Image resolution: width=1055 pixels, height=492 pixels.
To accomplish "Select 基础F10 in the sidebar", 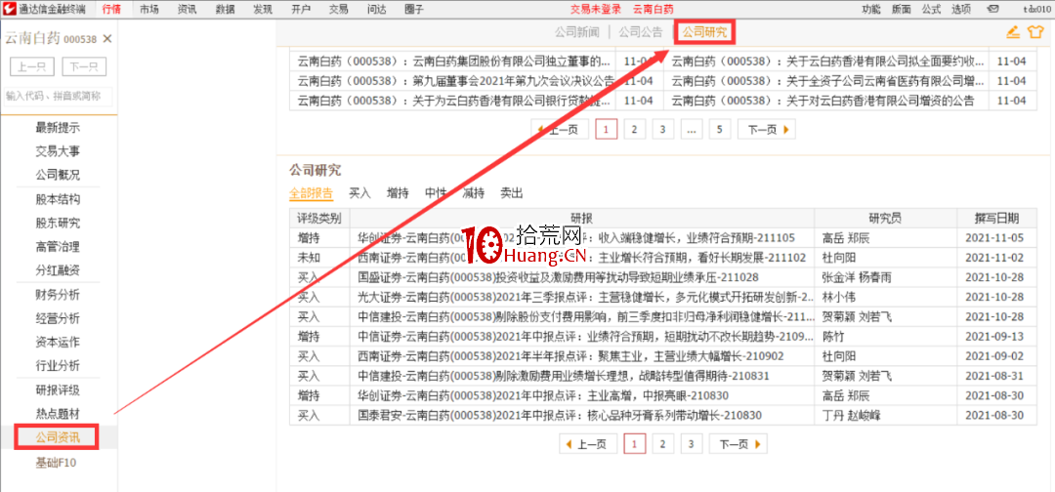I will [58, 463].
